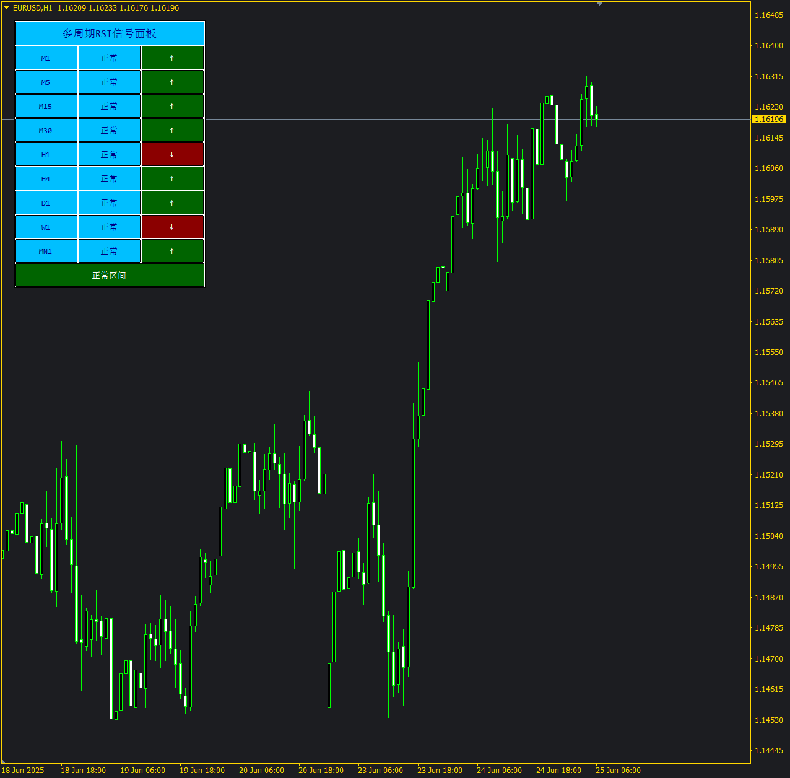790x778 pixels.
Task: Click the green up arrow in M15 row
Action: pos(173,106)
